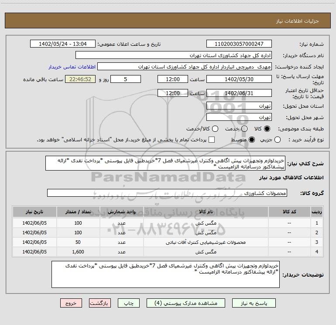Click the خروج exit button
Image resolution: width=336 pixels, height=325 pixels.
coord(71,303)
